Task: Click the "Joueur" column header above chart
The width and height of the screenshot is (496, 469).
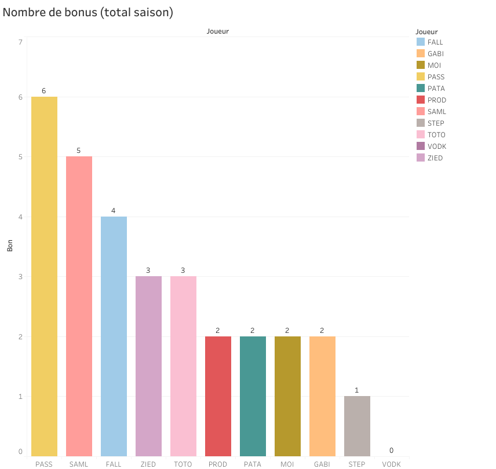Action: [x=218, y=31]
